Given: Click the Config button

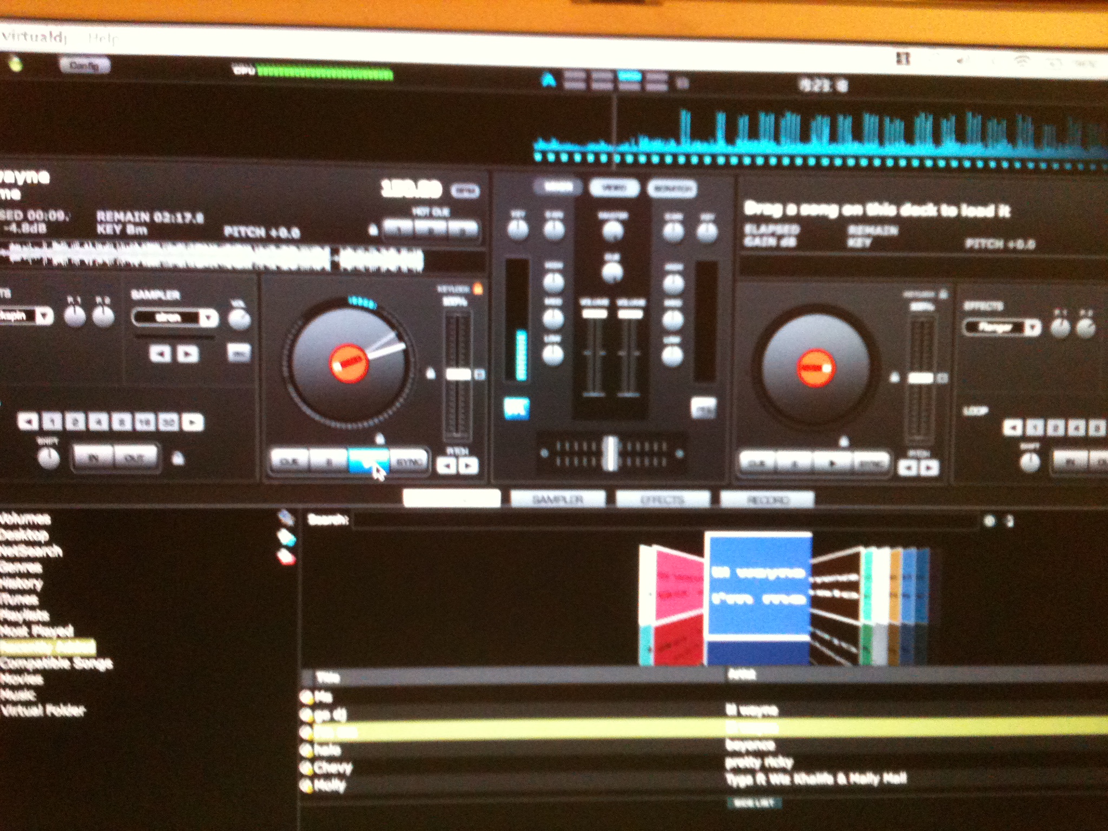Looking at the screenshot, I should point(84,66).
